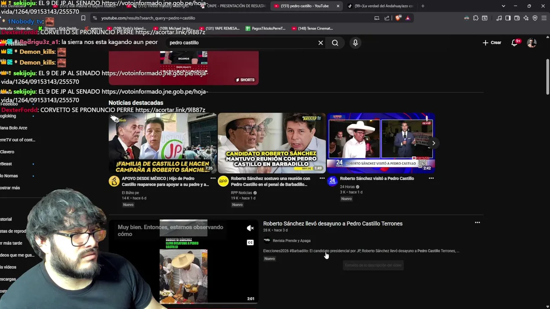The width and height of the screenshot is (550, 309).
Task: Open the El Búho pe channel name
Action: (x=130, y=193)
